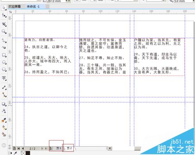This screenshot has height=155, width=195.
Task: Select the Connector tool
Action: pos(4,95)
